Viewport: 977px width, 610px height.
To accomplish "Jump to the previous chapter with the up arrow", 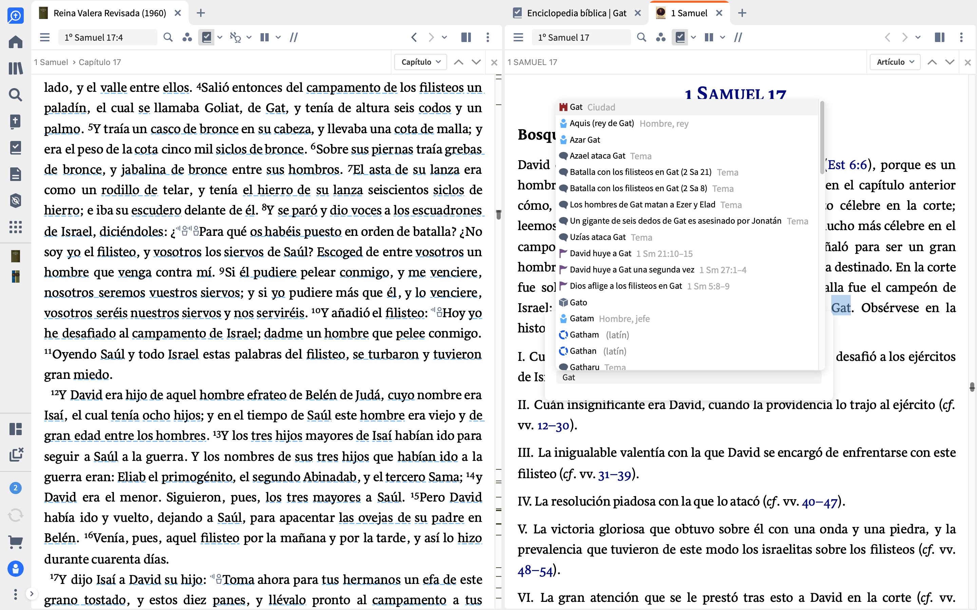I will point(459,62).
